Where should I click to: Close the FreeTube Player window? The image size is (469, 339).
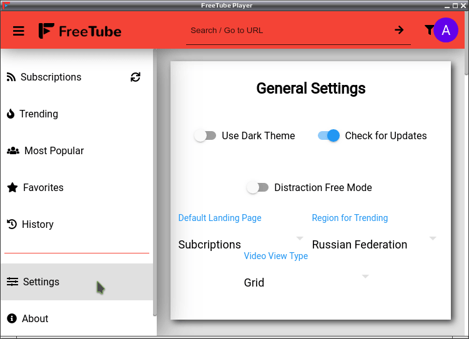pyautogui.click(x=463, y=6)
